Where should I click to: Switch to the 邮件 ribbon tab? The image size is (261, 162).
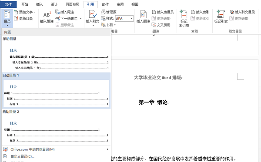[105, 4]
